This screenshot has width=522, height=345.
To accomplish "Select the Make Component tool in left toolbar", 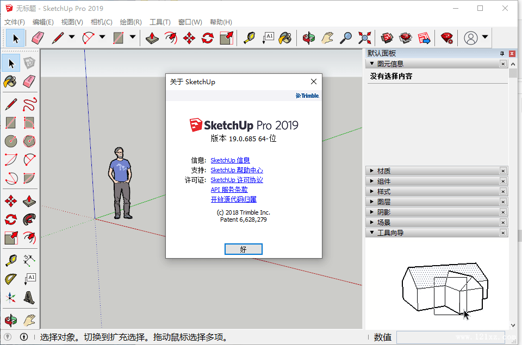I will pyautogui.click(x=29, y=63).
